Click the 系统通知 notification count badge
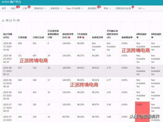The height and width of the screenshot is (122, 163). click(99, 7)
